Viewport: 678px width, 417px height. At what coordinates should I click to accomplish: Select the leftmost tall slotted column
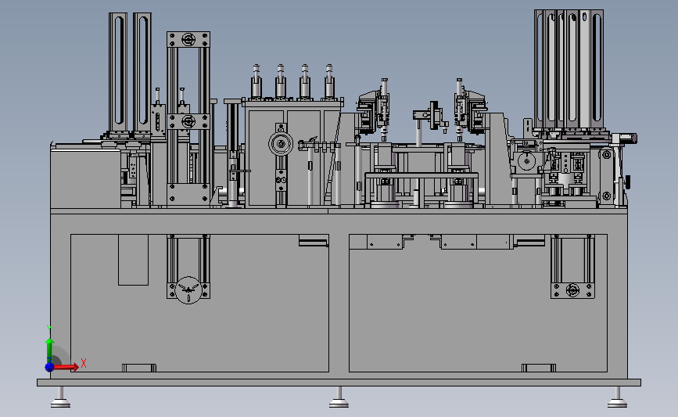117,73
